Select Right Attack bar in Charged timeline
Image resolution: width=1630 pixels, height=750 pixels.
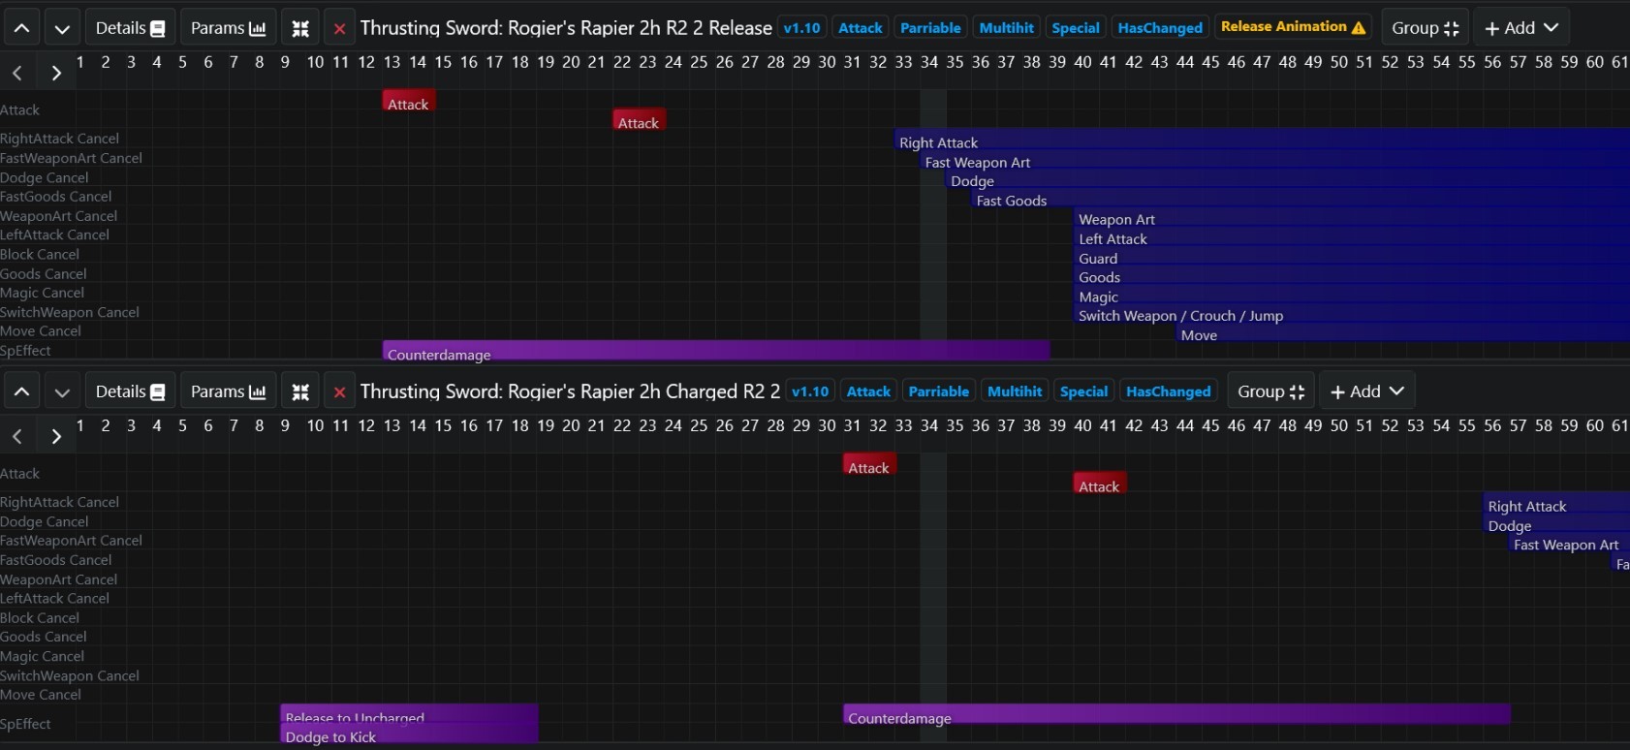click(1556, 503)
